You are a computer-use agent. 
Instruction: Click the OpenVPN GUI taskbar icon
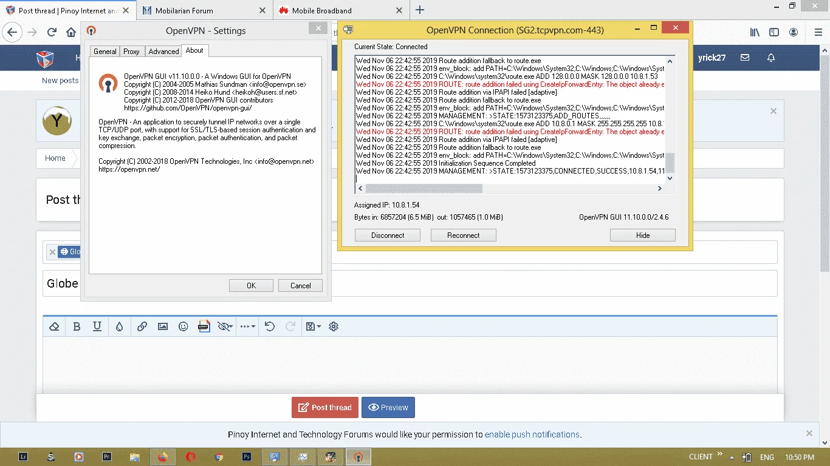pyautogui.click(x=358, y=457)
